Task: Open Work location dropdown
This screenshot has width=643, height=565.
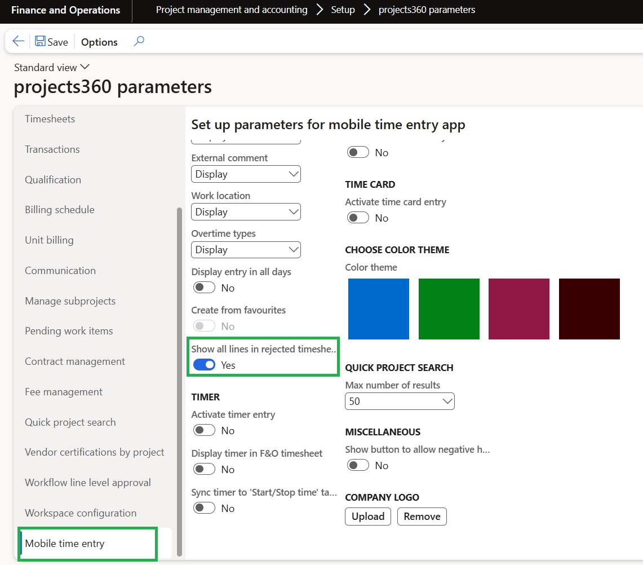Action: (246, 212)
